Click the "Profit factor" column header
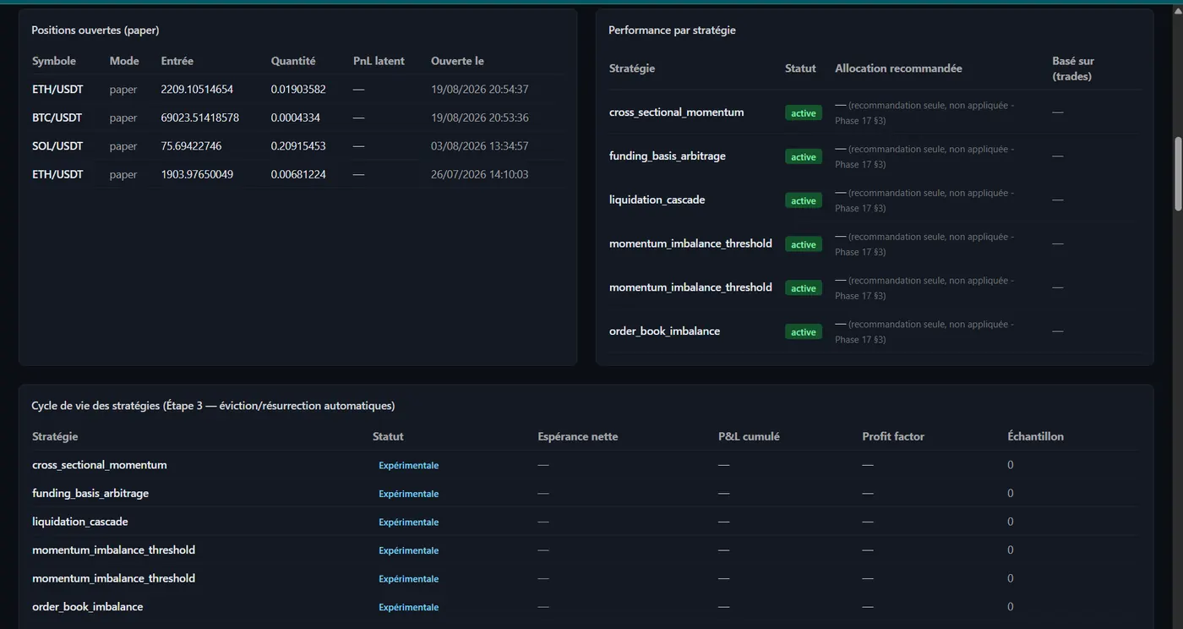The image size is (1183, 629). pyautogui.click(x=893, y=437)
